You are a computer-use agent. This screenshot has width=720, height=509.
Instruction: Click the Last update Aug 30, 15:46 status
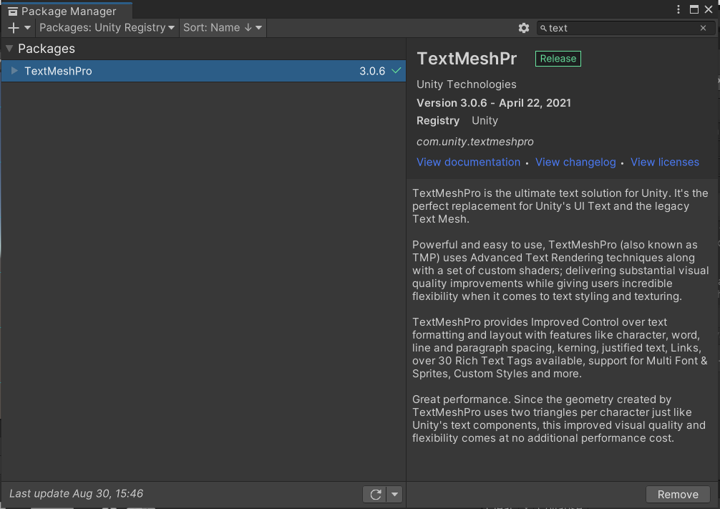(77, 494)
